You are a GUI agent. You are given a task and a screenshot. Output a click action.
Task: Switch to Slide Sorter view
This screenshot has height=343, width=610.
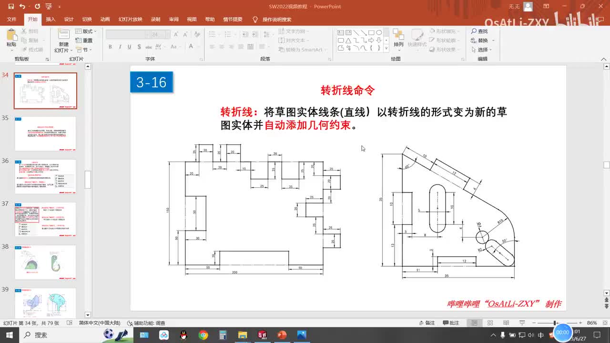[490, 323]
